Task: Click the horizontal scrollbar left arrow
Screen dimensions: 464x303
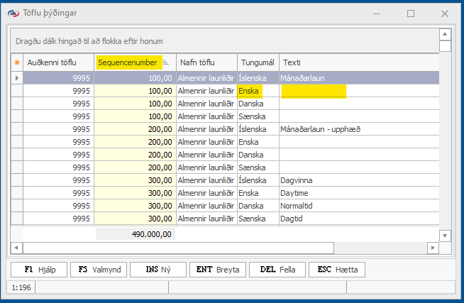Action: 16,248
